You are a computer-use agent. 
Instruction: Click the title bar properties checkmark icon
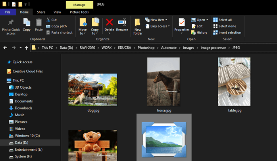click(14, 4)
